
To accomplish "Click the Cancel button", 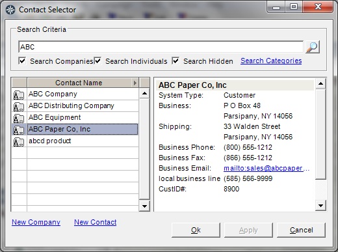I will (x=301, y=230).
